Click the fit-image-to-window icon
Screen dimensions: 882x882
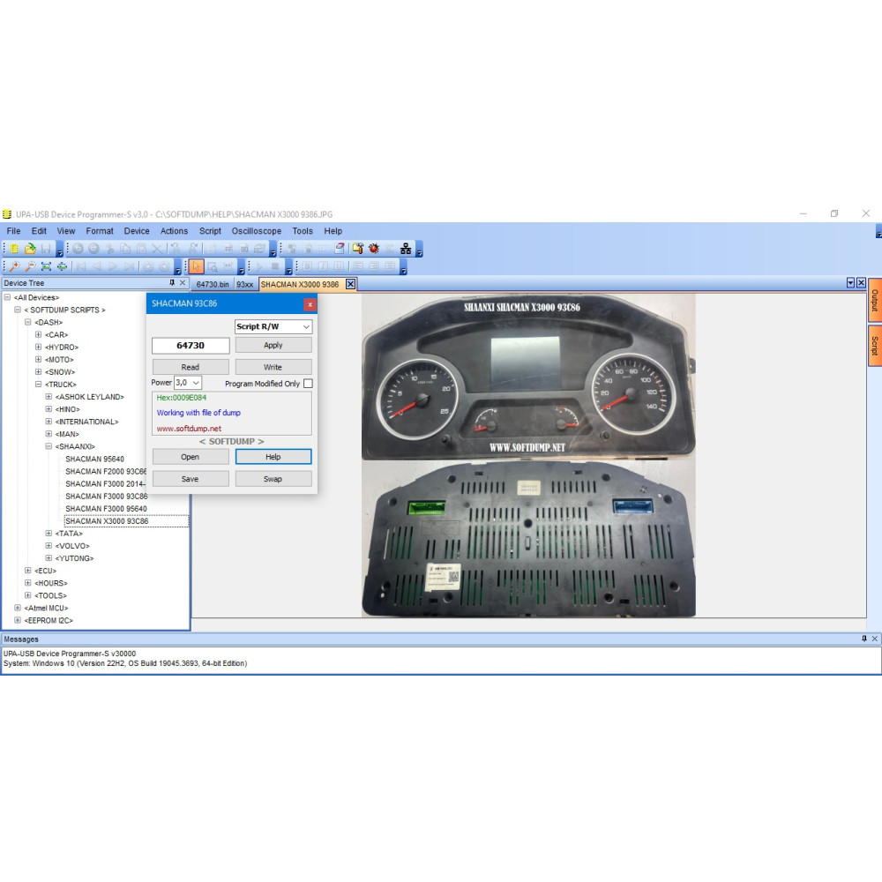point(46,266)
